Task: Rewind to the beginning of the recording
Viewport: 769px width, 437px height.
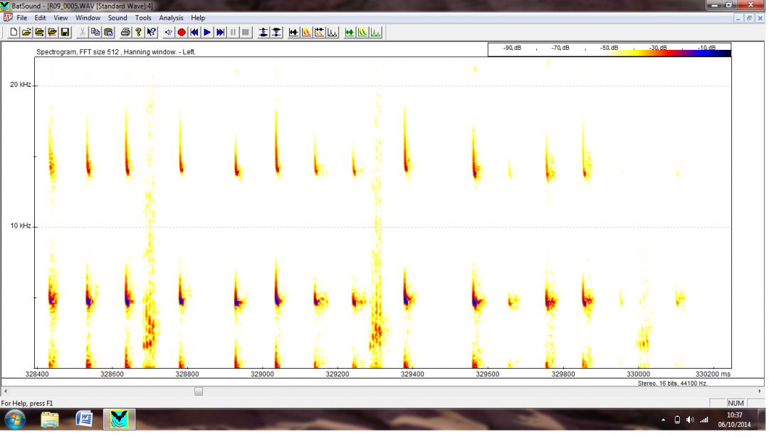Action: [x=194, y=32]
